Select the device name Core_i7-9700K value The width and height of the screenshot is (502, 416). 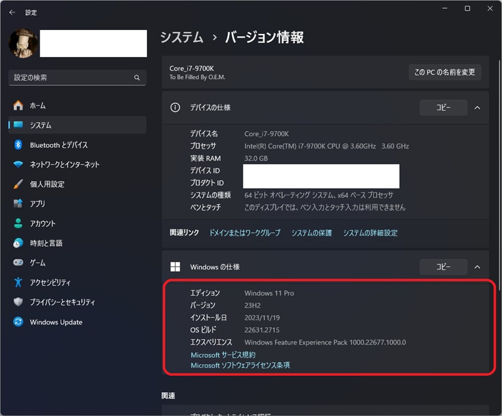coord(266,134)
